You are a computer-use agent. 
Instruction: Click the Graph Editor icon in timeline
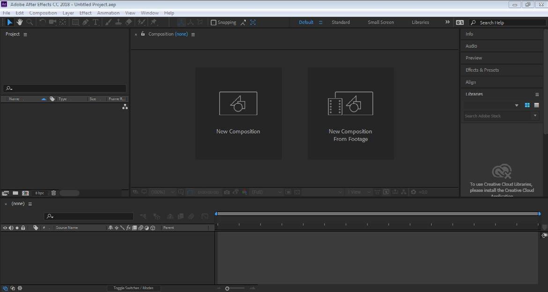click(205, 217)
